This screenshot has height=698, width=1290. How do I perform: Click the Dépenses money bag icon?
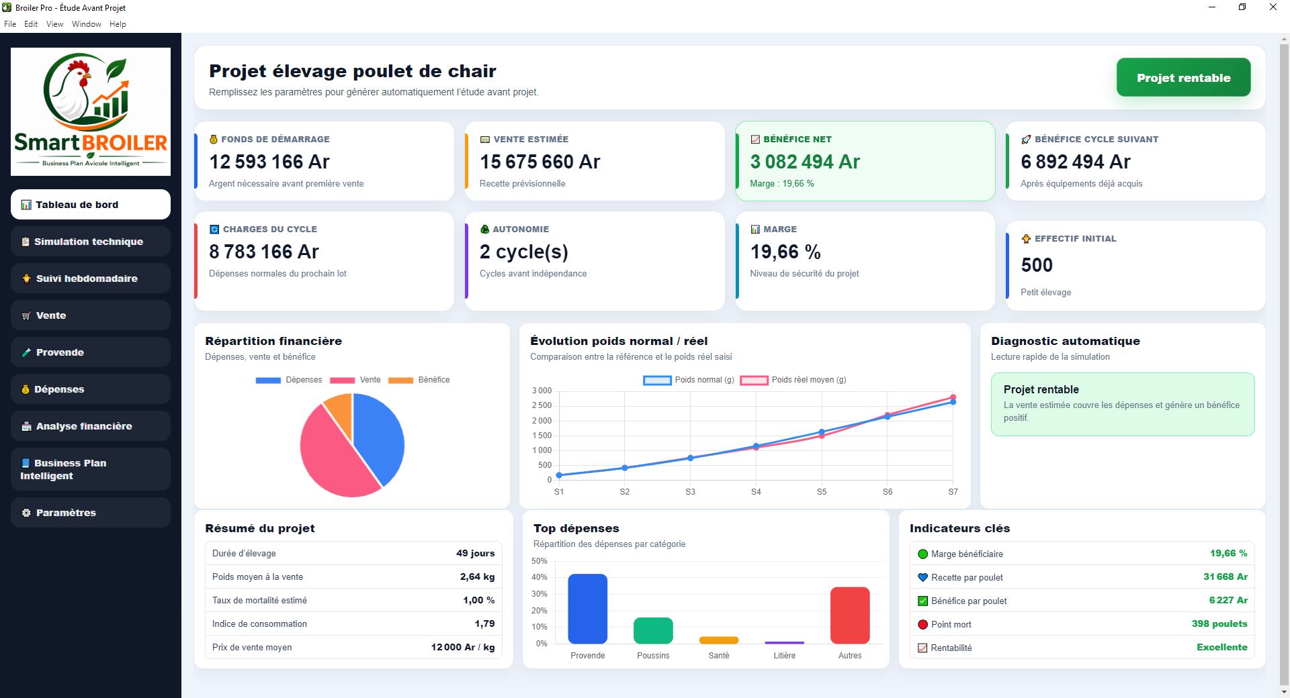pyautogui.click(x=26, y=389)
